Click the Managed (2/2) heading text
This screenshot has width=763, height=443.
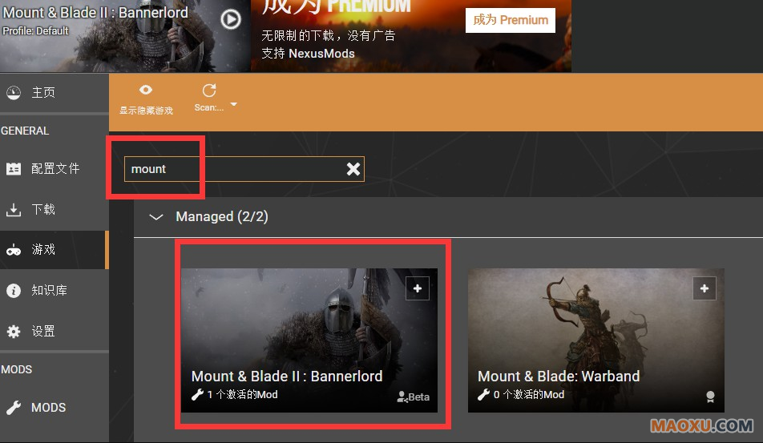[222, 216]
